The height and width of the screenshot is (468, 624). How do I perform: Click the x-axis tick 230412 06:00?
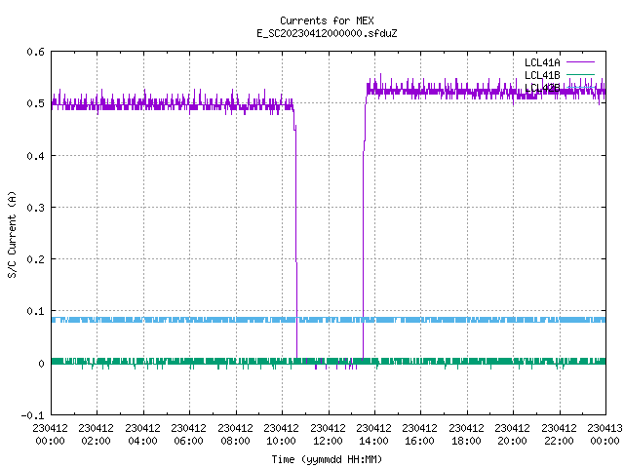pos(188,435)
